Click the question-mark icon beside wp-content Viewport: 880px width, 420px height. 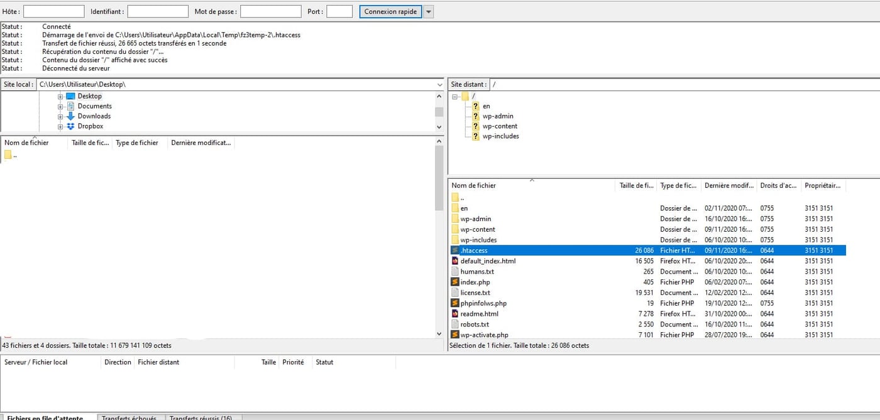[x=476, y=126]
